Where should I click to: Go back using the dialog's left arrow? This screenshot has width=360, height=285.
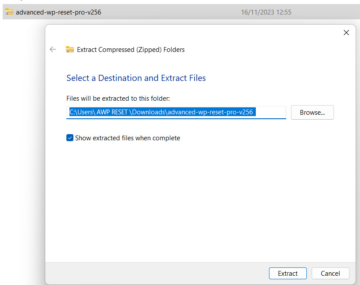53,49
